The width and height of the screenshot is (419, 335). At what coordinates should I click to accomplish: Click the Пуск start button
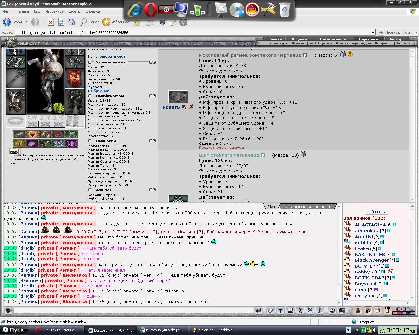(14, 330)
